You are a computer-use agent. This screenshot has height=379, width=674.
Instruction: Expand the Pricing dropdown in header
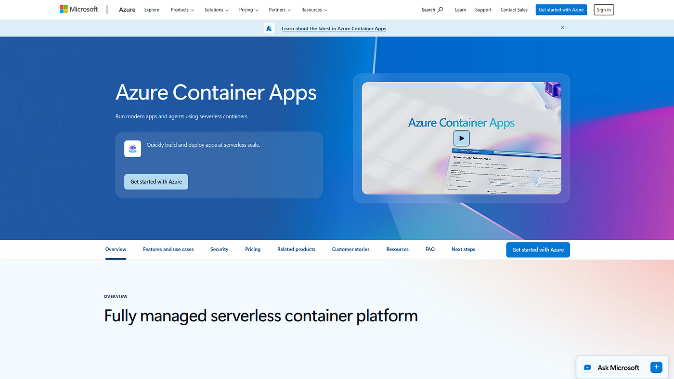pos(249,10)
